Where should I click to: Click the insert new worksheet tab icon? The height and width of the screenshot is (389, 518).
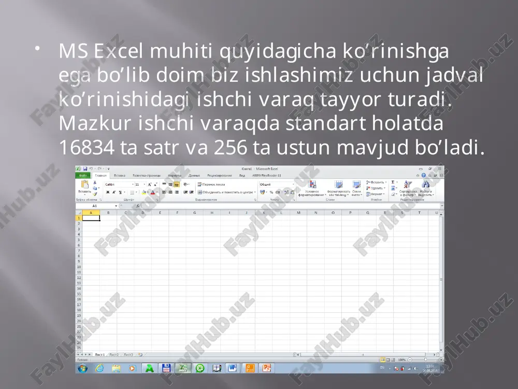point(140,355)
